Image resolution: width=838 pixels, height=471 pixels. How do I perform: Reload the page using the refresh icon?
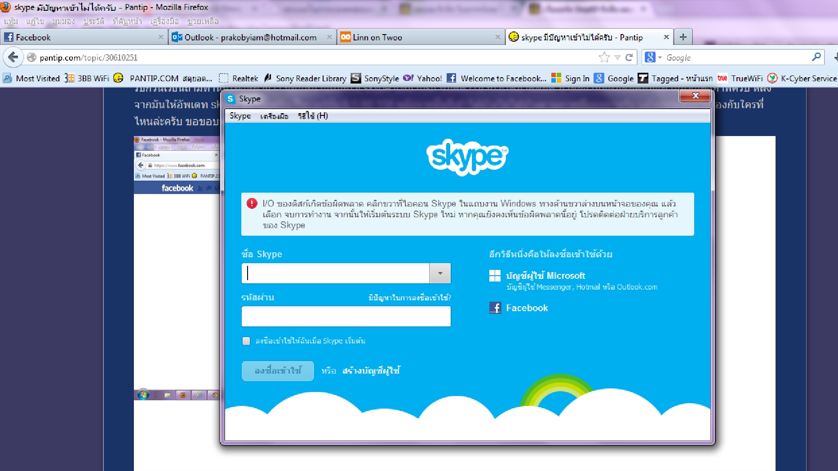coord(629,57)
